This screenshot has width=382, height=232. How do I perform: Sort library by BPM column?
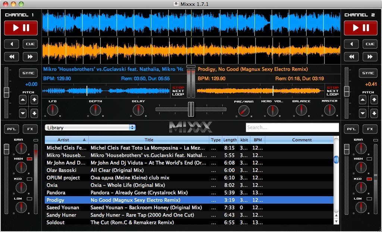click(257, 140)
